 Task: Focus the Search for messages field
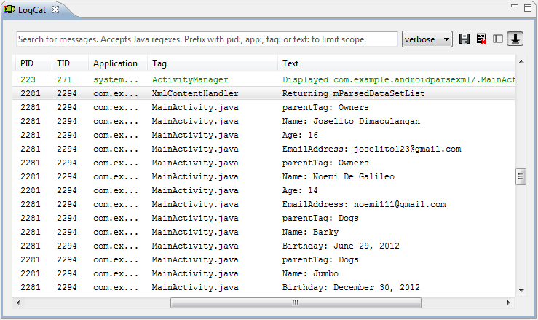tap(207, 39)
